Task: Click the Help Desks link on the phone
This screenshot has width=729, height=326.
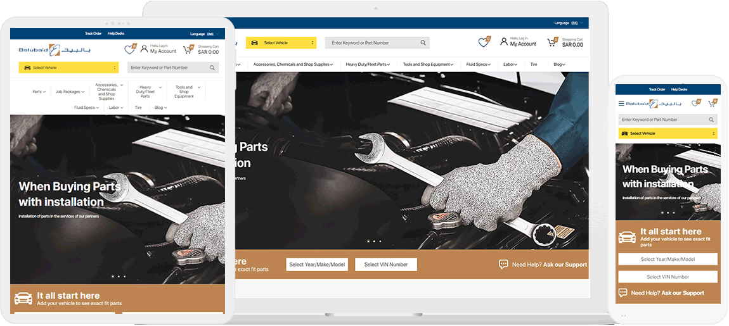Action: 680,90
